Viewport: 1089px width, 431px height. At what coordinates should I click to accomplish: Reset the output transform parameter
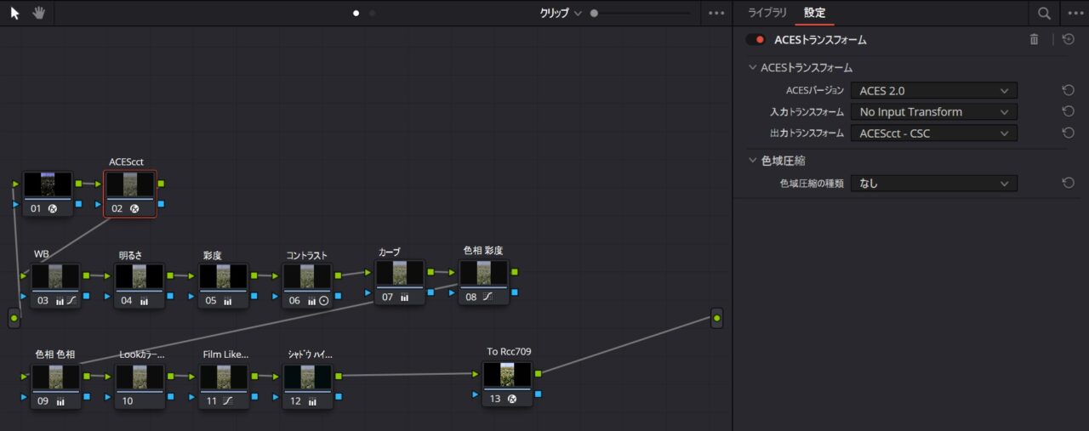(1068, 133)
